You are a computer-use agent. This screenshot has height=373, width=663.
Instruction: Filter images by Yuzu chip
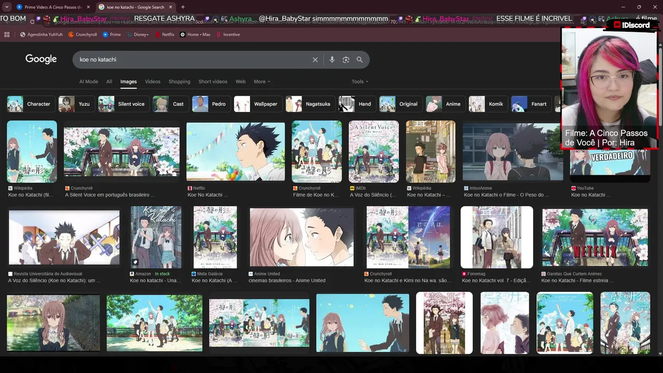pyautogui.click(x=76, y=104)
